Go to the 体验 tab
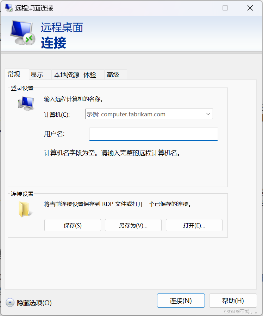The height and width of the screenshot is (316, 263). 90,75
